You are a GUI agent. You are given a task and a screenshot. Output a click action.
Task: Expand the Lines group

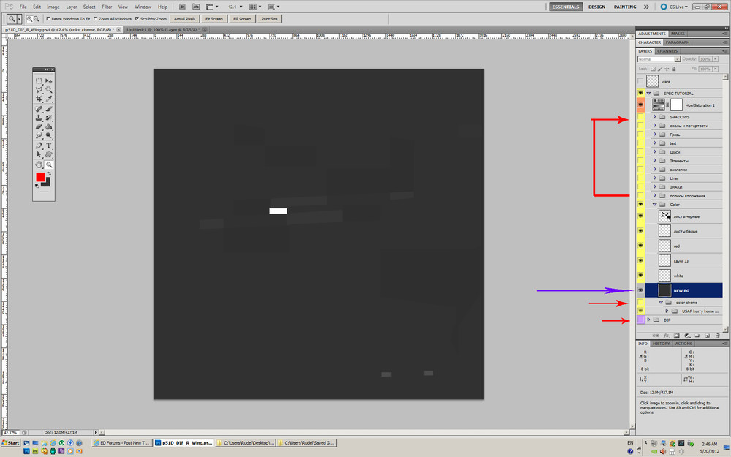click(654, 178)
